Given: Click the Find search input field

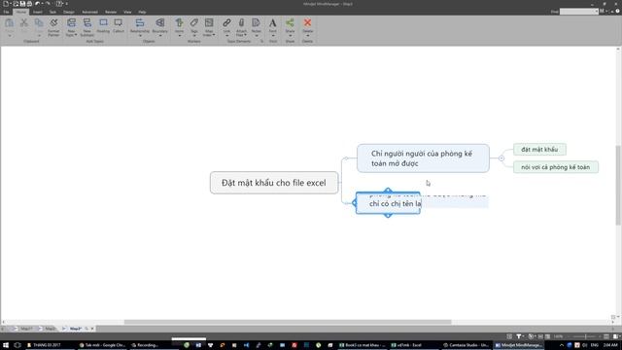Looking at the screenshot, I should click(x=578, y=12).
